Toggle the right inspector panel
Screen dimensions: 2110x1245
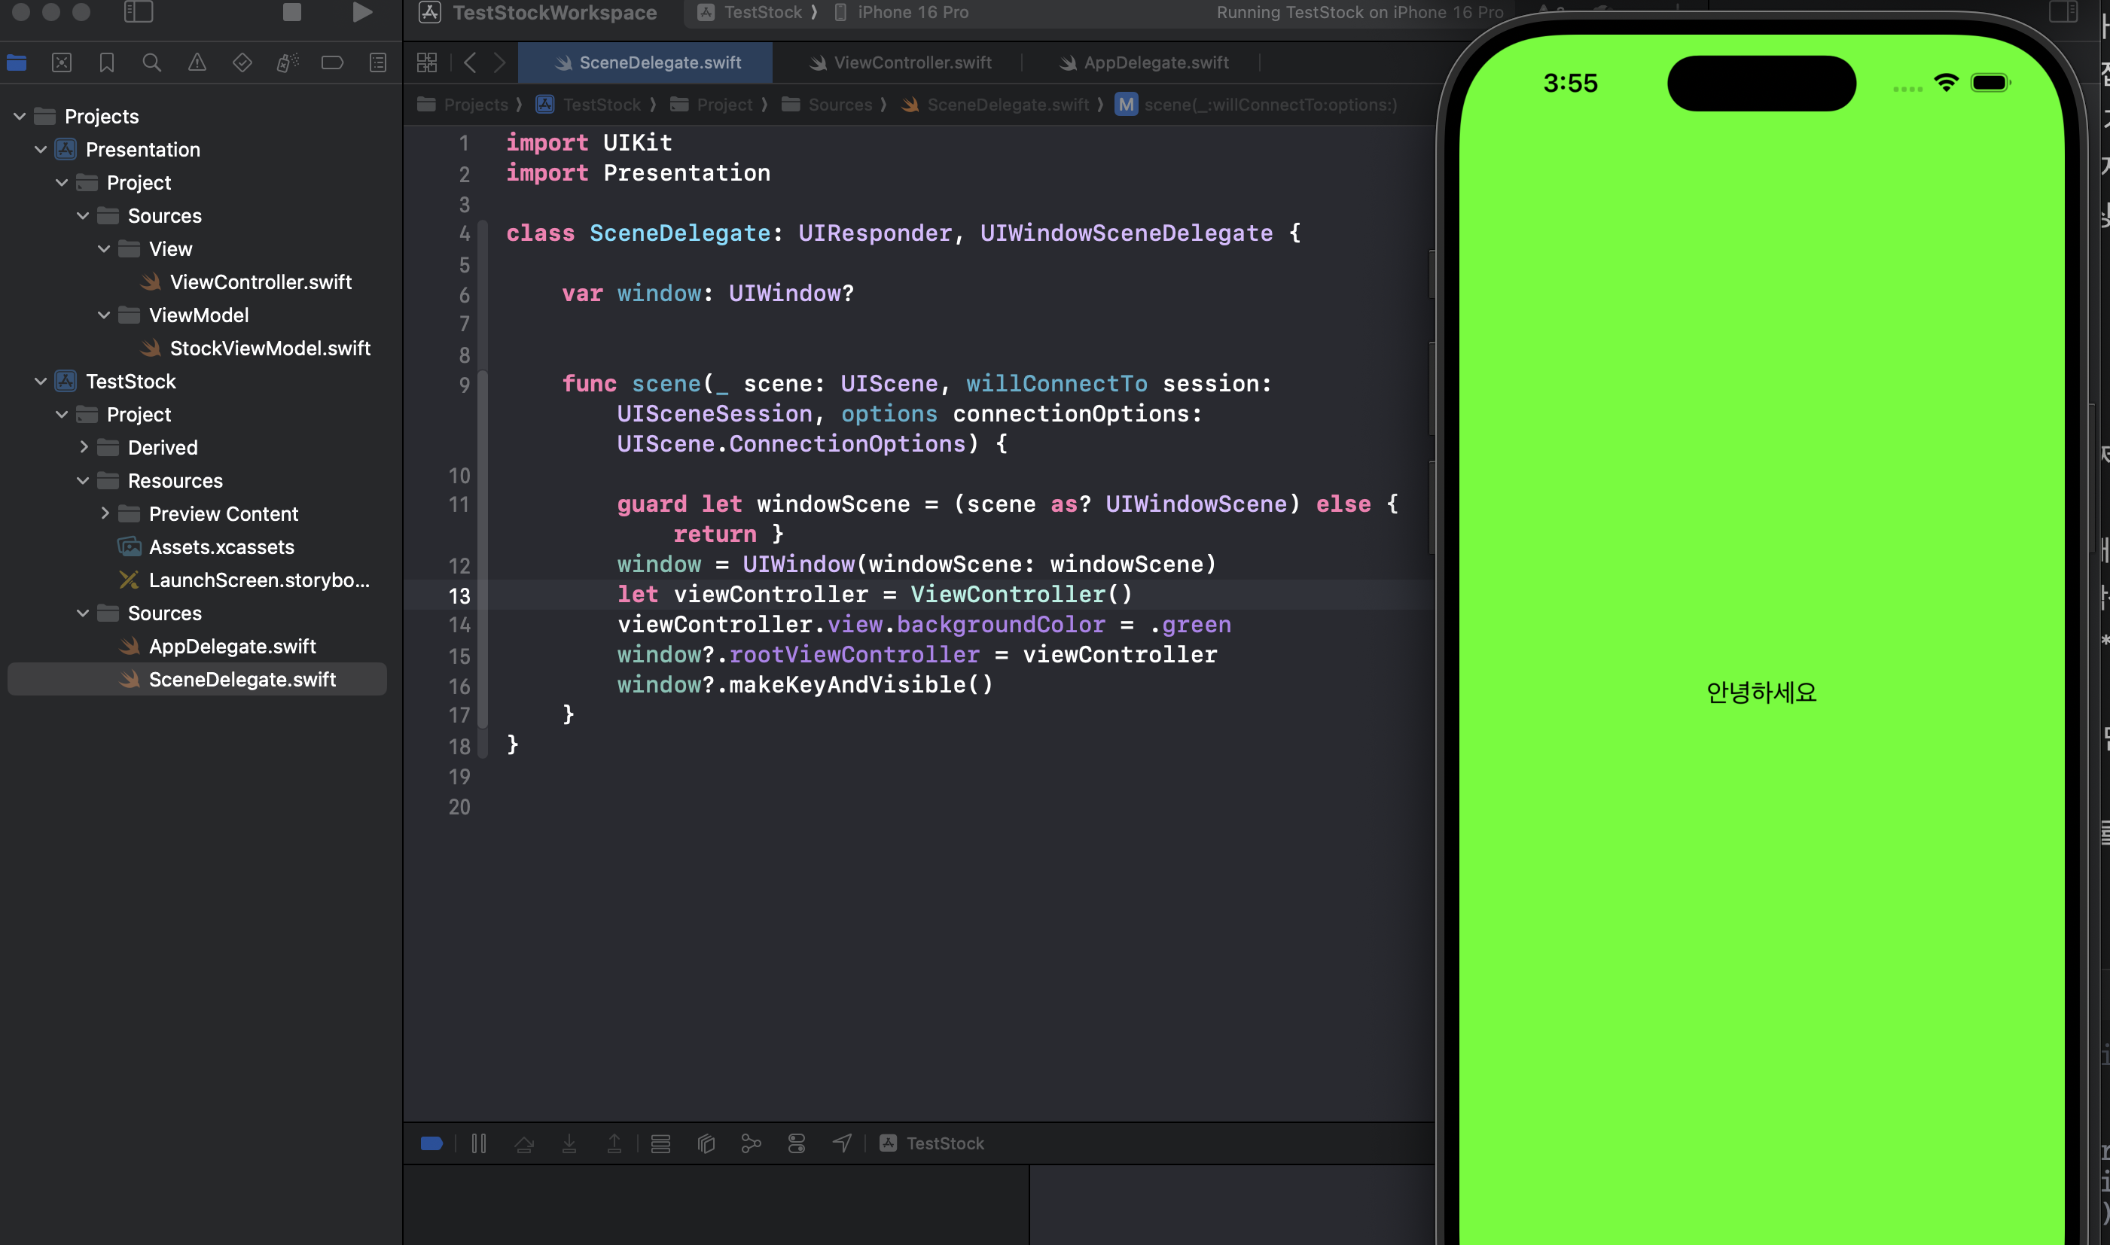tap(2063, 12)
